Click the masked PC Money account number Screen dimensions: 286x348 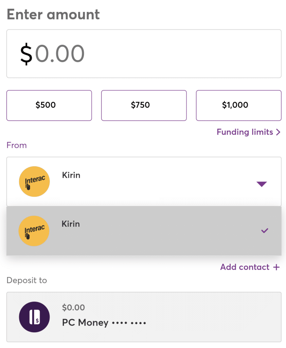129,323
